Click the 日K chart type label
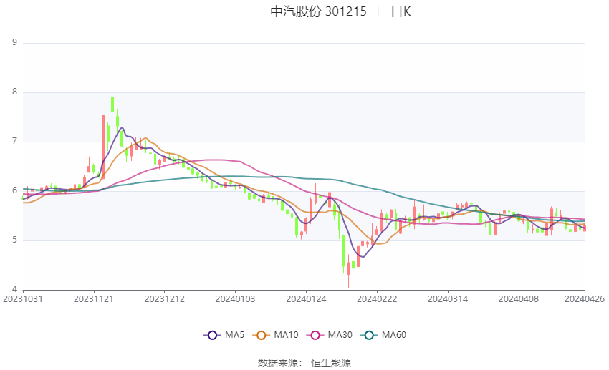 (401, 11)
